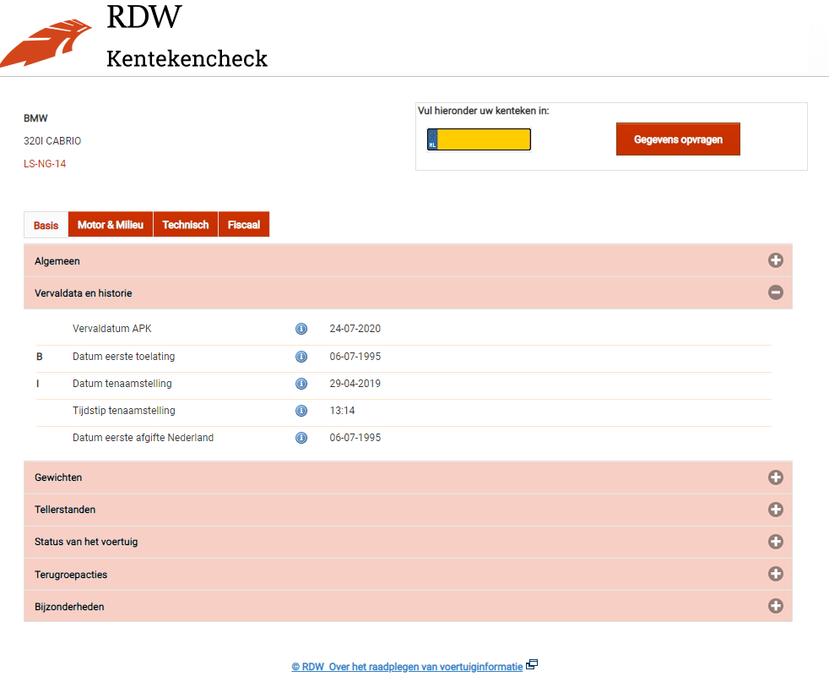Open RDW Over het raadplegen van voertuiginformatie link
829x682 pixels.
click(407, 667)
